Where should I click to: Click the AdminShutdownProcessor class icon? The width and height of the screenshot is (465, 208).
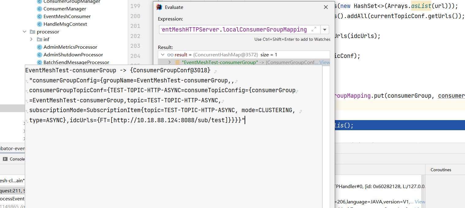click(x=39, y=55)
